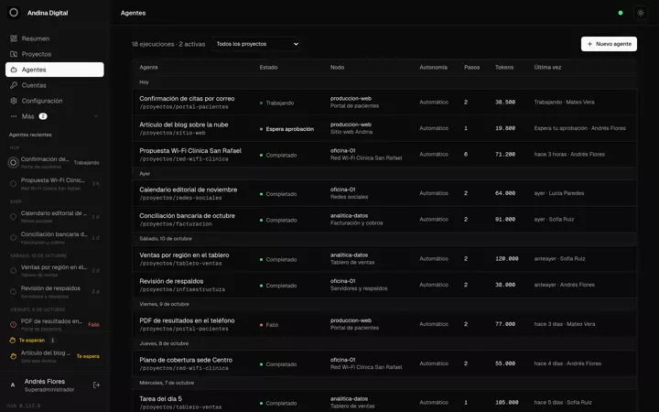
Task: Click the Cuentas key icon
Action: coord(14,85)
